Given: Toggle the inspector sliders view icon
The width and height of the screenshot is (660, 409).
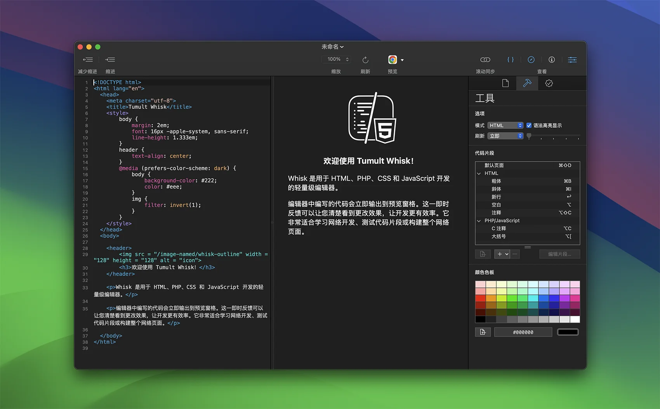Looking at the screenshot, I should coord(572,60).
